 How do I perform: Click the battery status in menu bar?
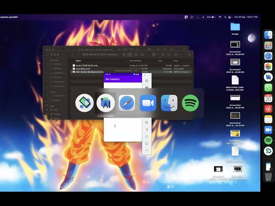(211, 17)
